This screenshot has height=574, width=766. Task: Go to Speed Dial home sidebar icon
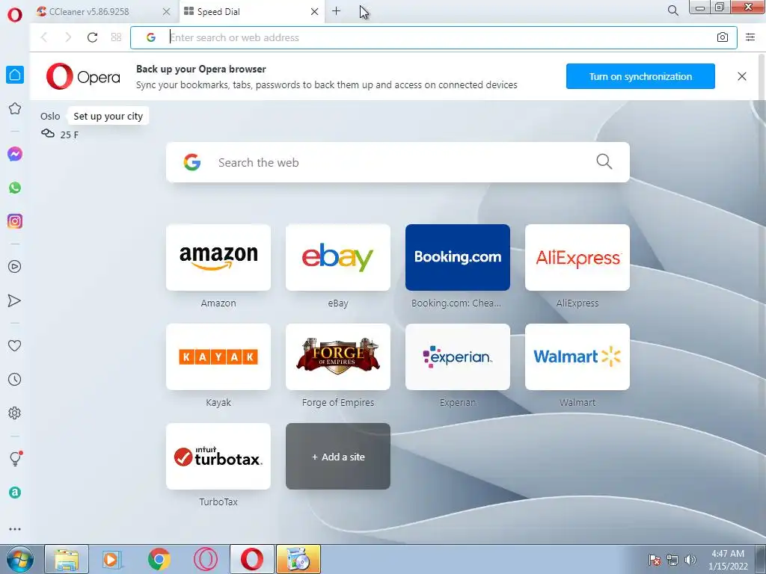click(15, 75)
